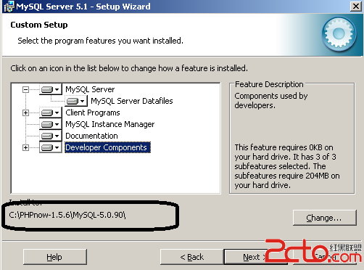Click the installer icon in title bar

click(9, 7)
